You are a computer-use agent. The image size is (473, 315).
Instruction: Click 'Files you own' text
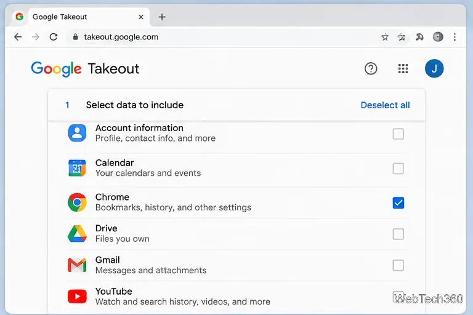point(122,239)
